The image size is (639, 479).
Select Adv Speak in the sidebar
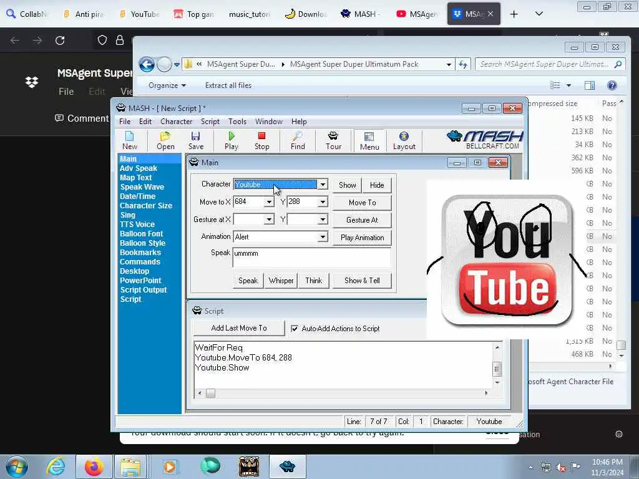[139, 168]
